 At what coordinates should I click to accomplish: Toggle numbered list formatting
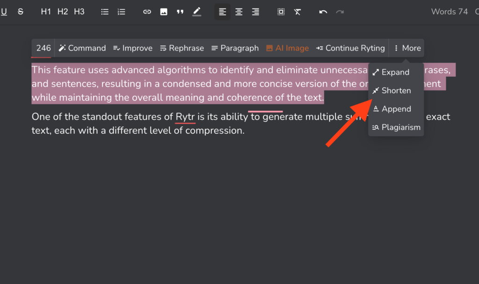click(x=121, y=11)
